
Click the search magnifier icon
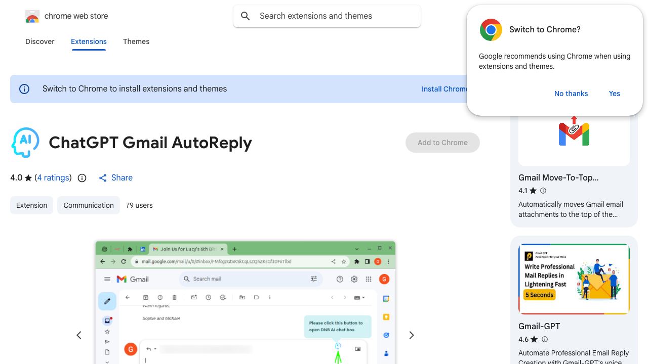pos(246,16)
